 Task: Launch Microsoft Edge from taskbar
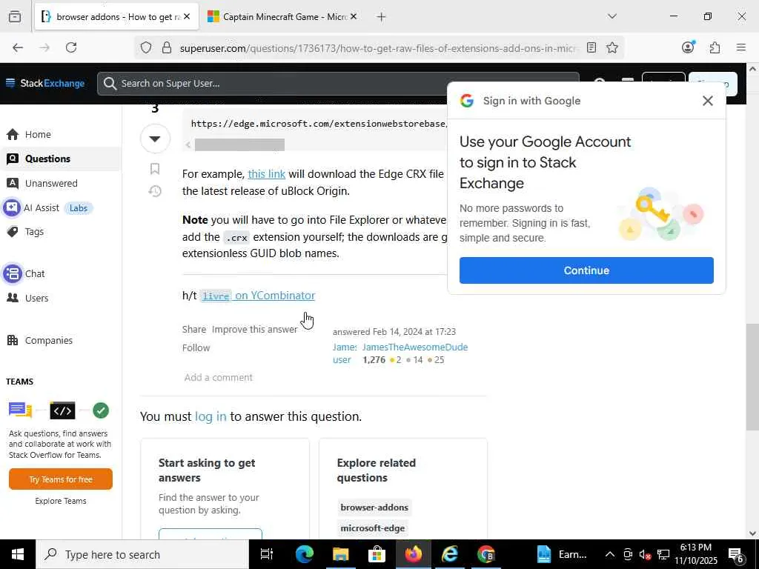pos(305,554)
